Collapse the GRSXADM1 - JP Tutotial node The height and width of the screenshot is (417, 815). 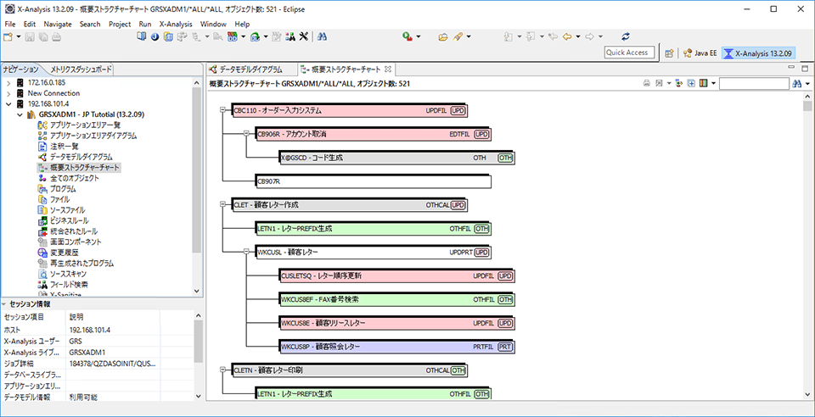20,114
